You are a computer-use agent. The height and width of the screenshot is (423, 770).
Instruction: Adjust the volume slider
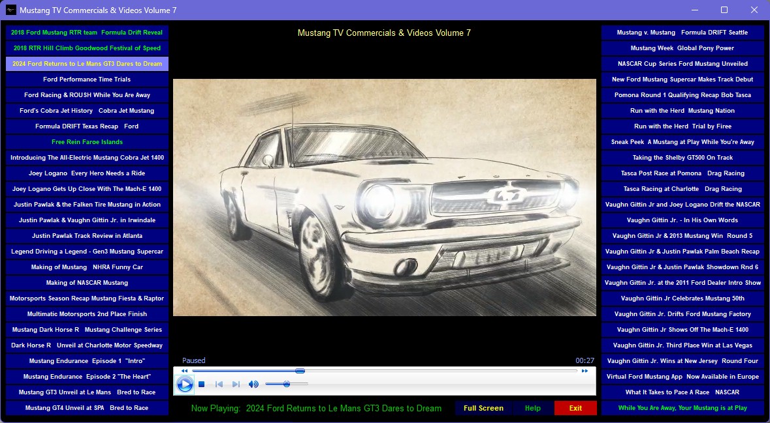pyautogui.click(x=286, y=385)
